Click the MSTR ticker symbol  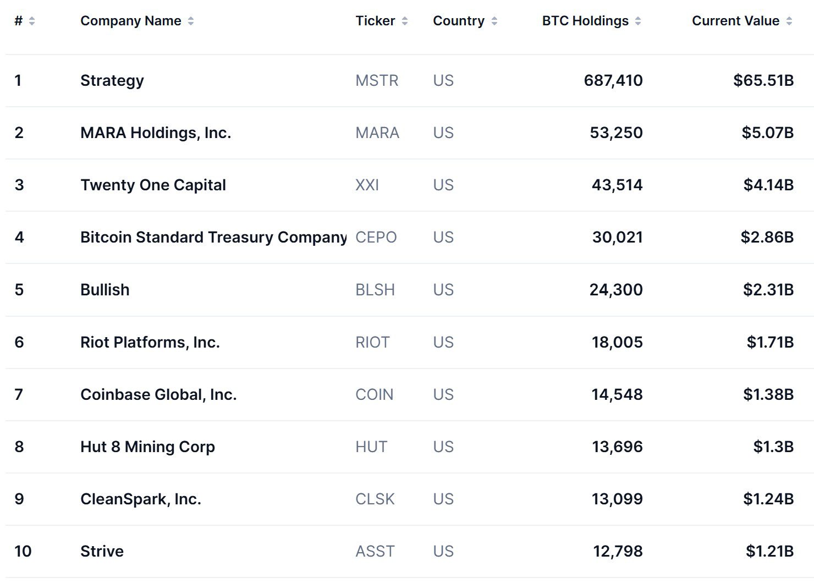tap(377, 80)
